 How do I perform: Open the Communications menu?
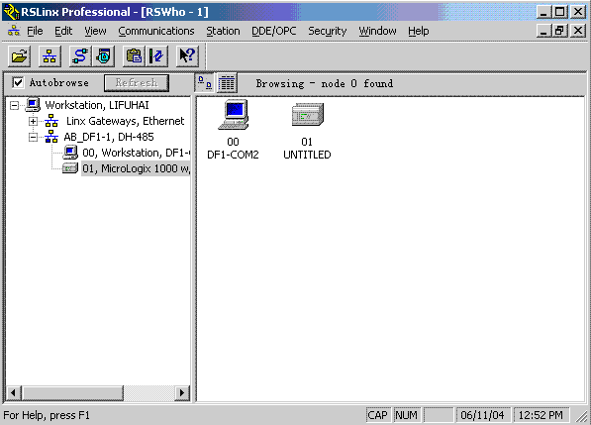pyautogui.click(x=156, y=31)
